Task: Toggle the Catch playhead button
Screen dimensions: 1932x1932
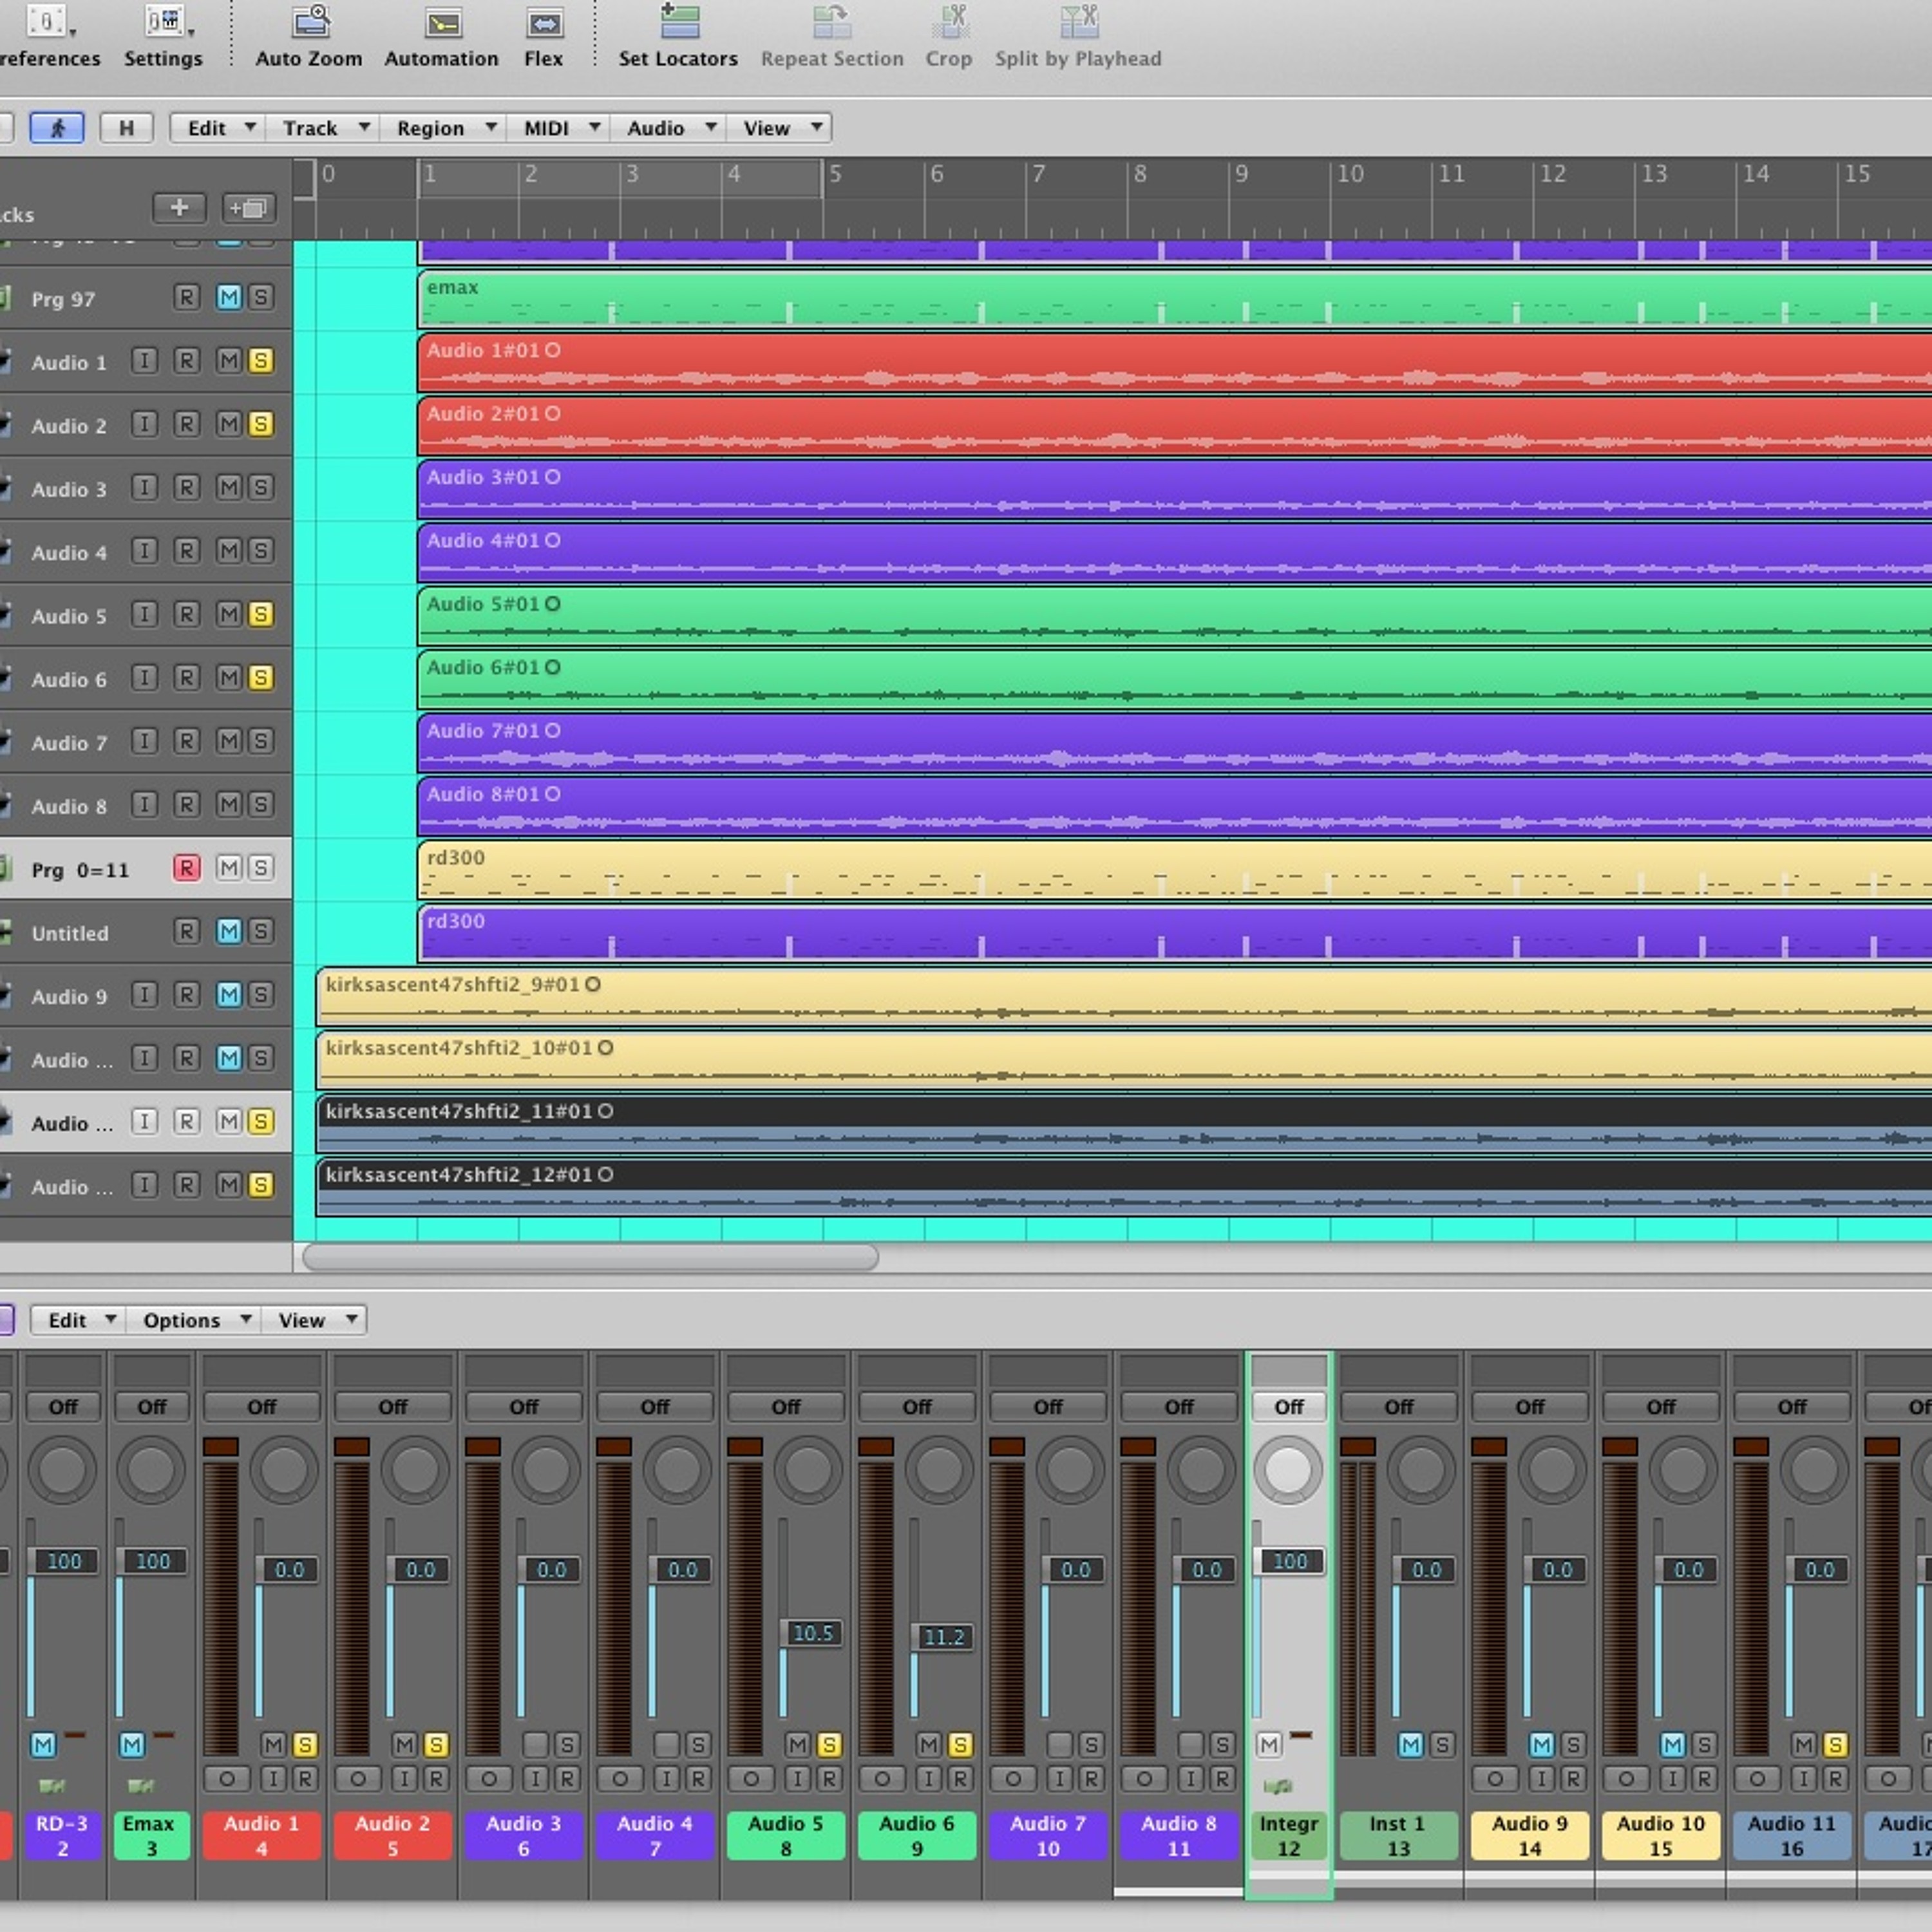Action: pyautogui.click(x=57, y=128)
